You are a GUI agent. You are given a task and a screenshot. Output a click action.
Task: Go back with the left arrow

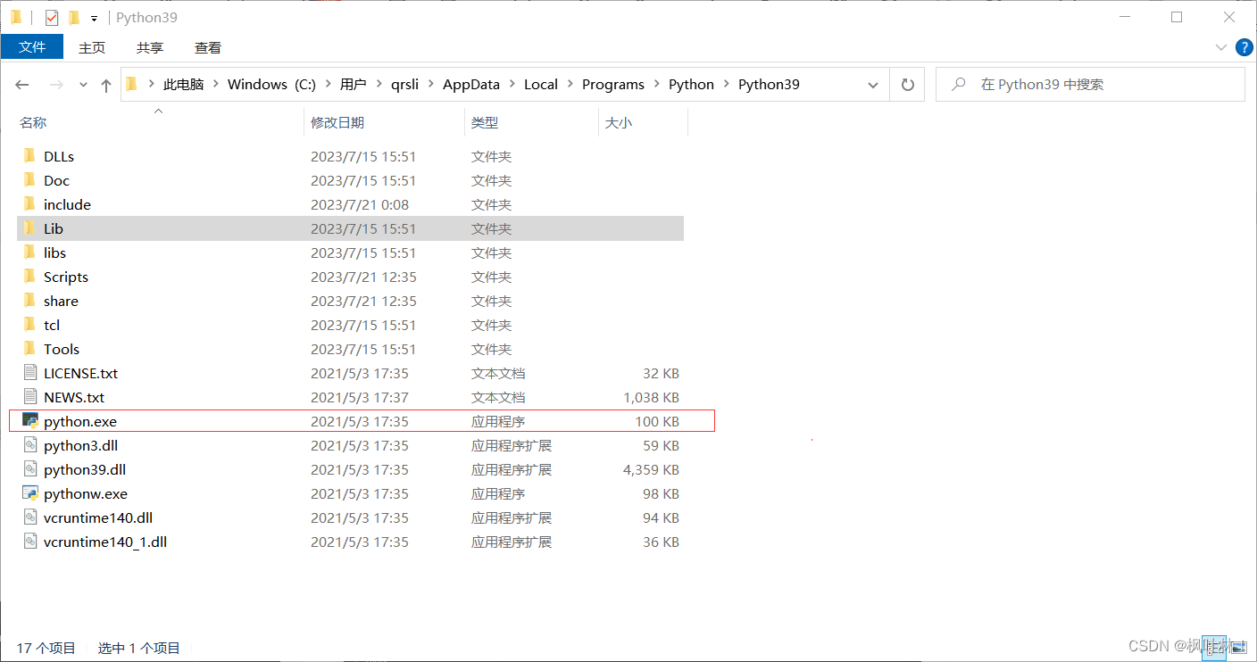(22, 85)
